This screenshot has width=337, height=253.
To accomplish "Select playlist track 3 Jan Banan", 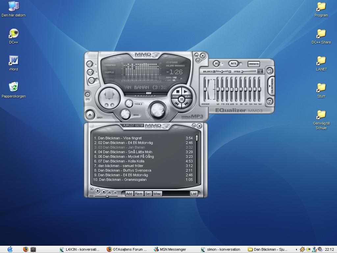I will (143, 147).
